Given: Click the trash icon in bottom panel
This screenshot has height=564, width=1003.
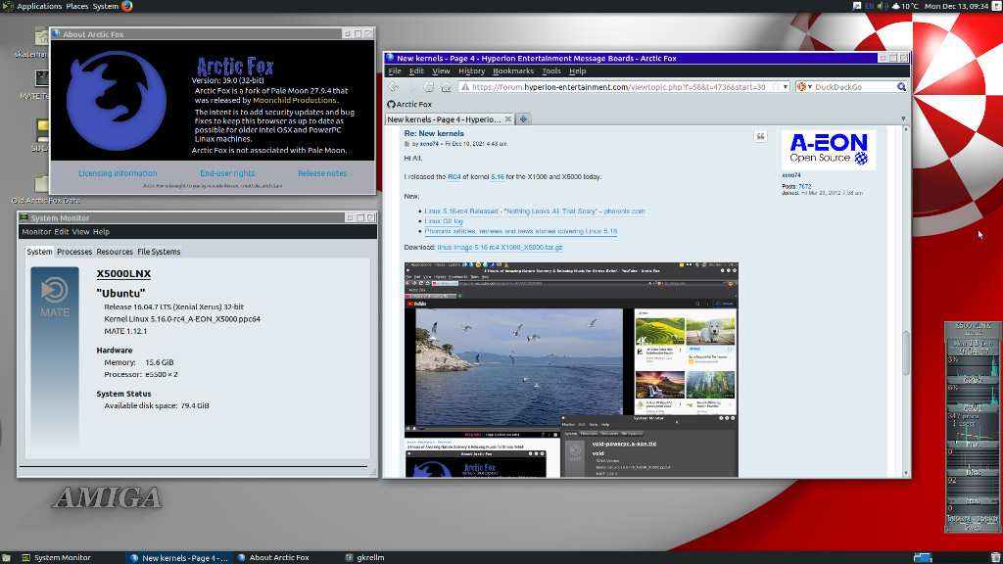Looking at the screenshot, I should tap(995, 557).
